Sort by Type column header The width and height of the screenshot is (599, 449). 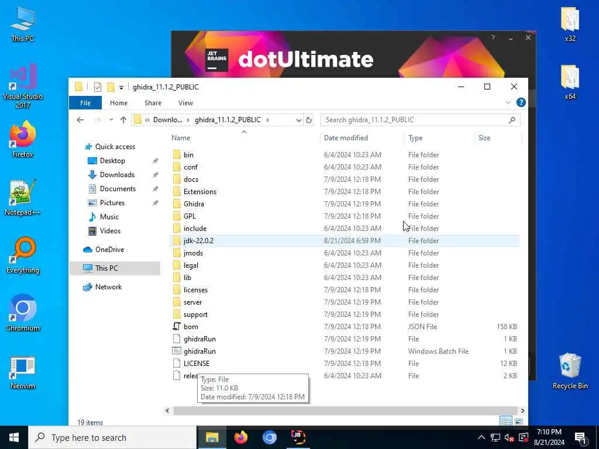point(439,138)
